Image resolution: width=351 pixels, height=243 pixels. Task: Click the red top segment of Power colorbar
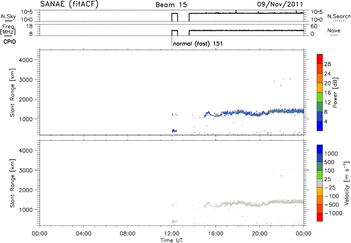320,59
